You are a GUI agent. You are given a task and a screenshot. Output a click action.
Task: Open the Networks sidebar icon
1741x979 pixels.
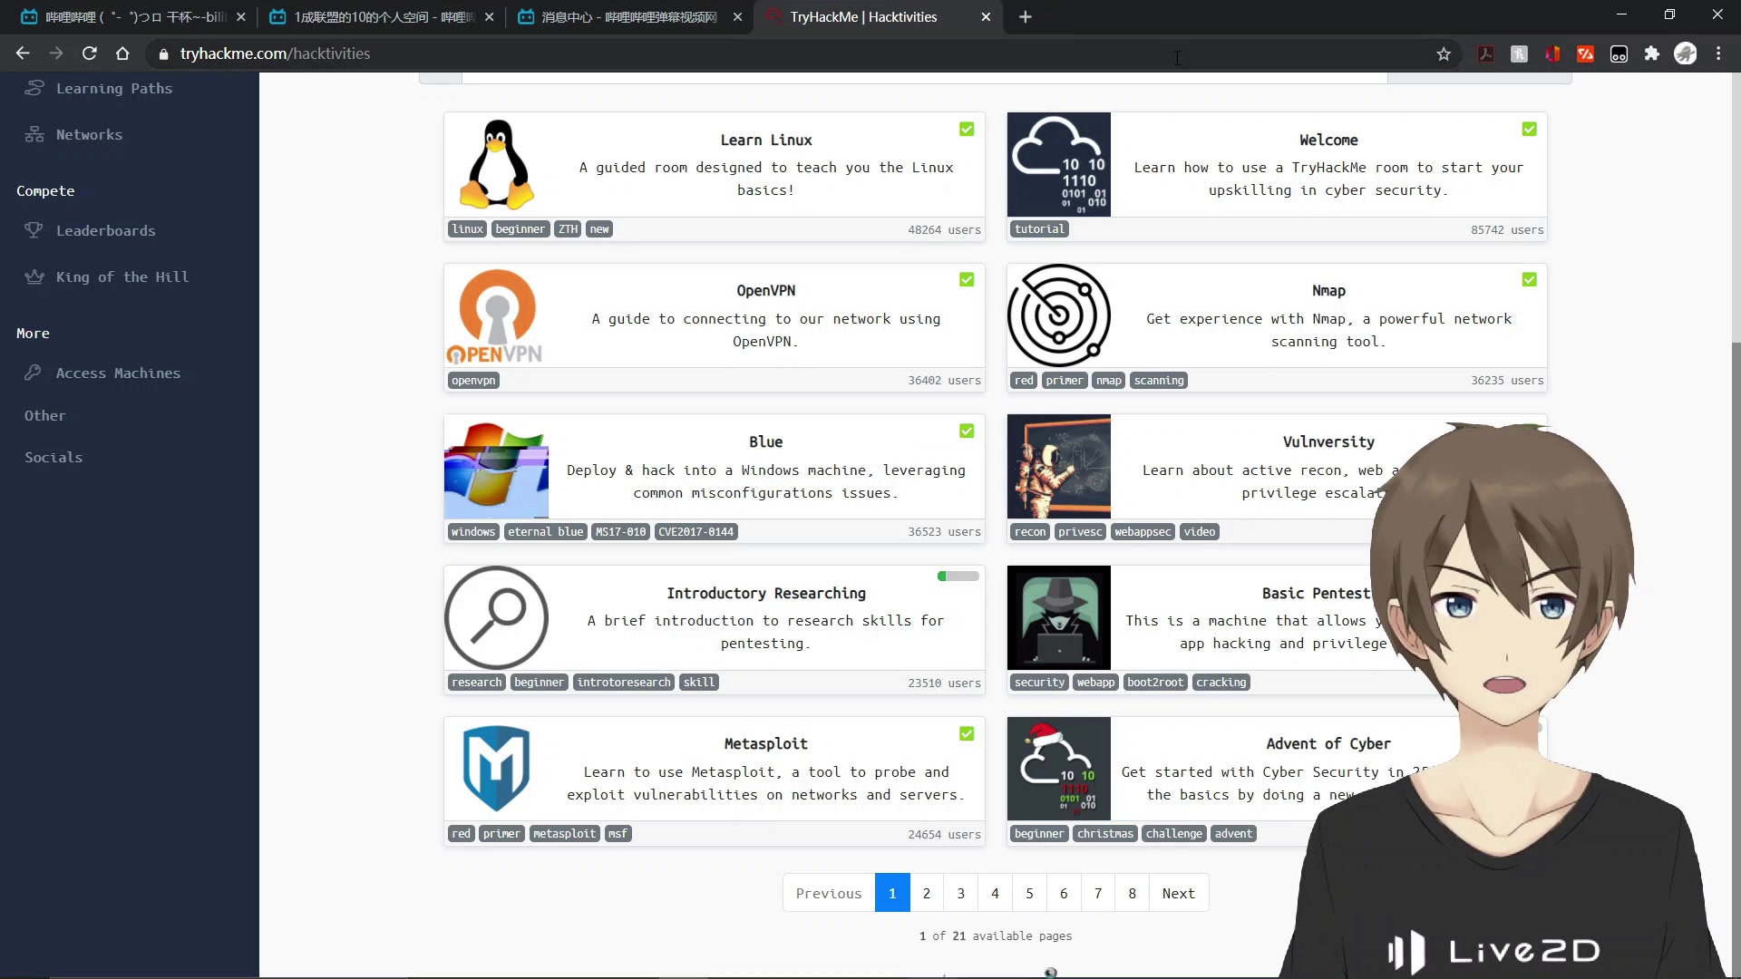coord(34,134)
